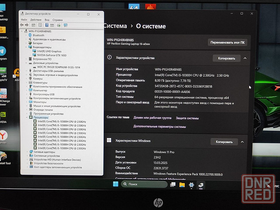The width and height of the screenshot is (280, 210).
Task: Open the Windows Start menu
Action: [x=116, y=184]
